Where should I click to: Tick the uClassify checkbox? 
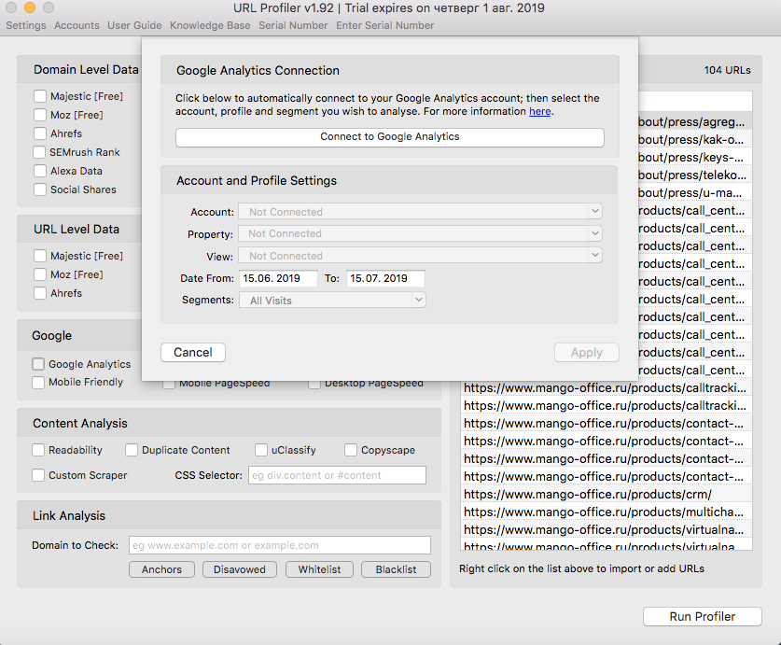[x=261, y=450]
